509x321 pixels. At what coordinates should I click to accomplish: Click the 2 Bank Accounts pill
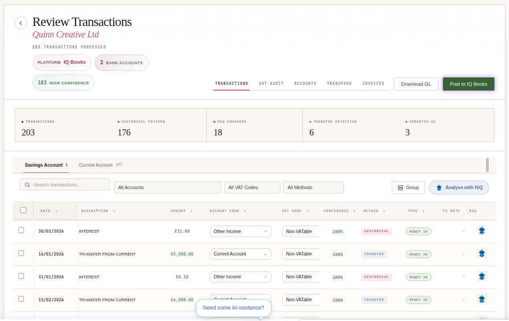(x=121, y=62)
